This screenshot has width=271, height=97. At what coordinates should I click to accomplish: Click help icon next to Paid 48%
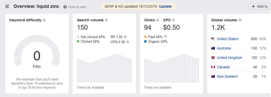tap(165, 36)
